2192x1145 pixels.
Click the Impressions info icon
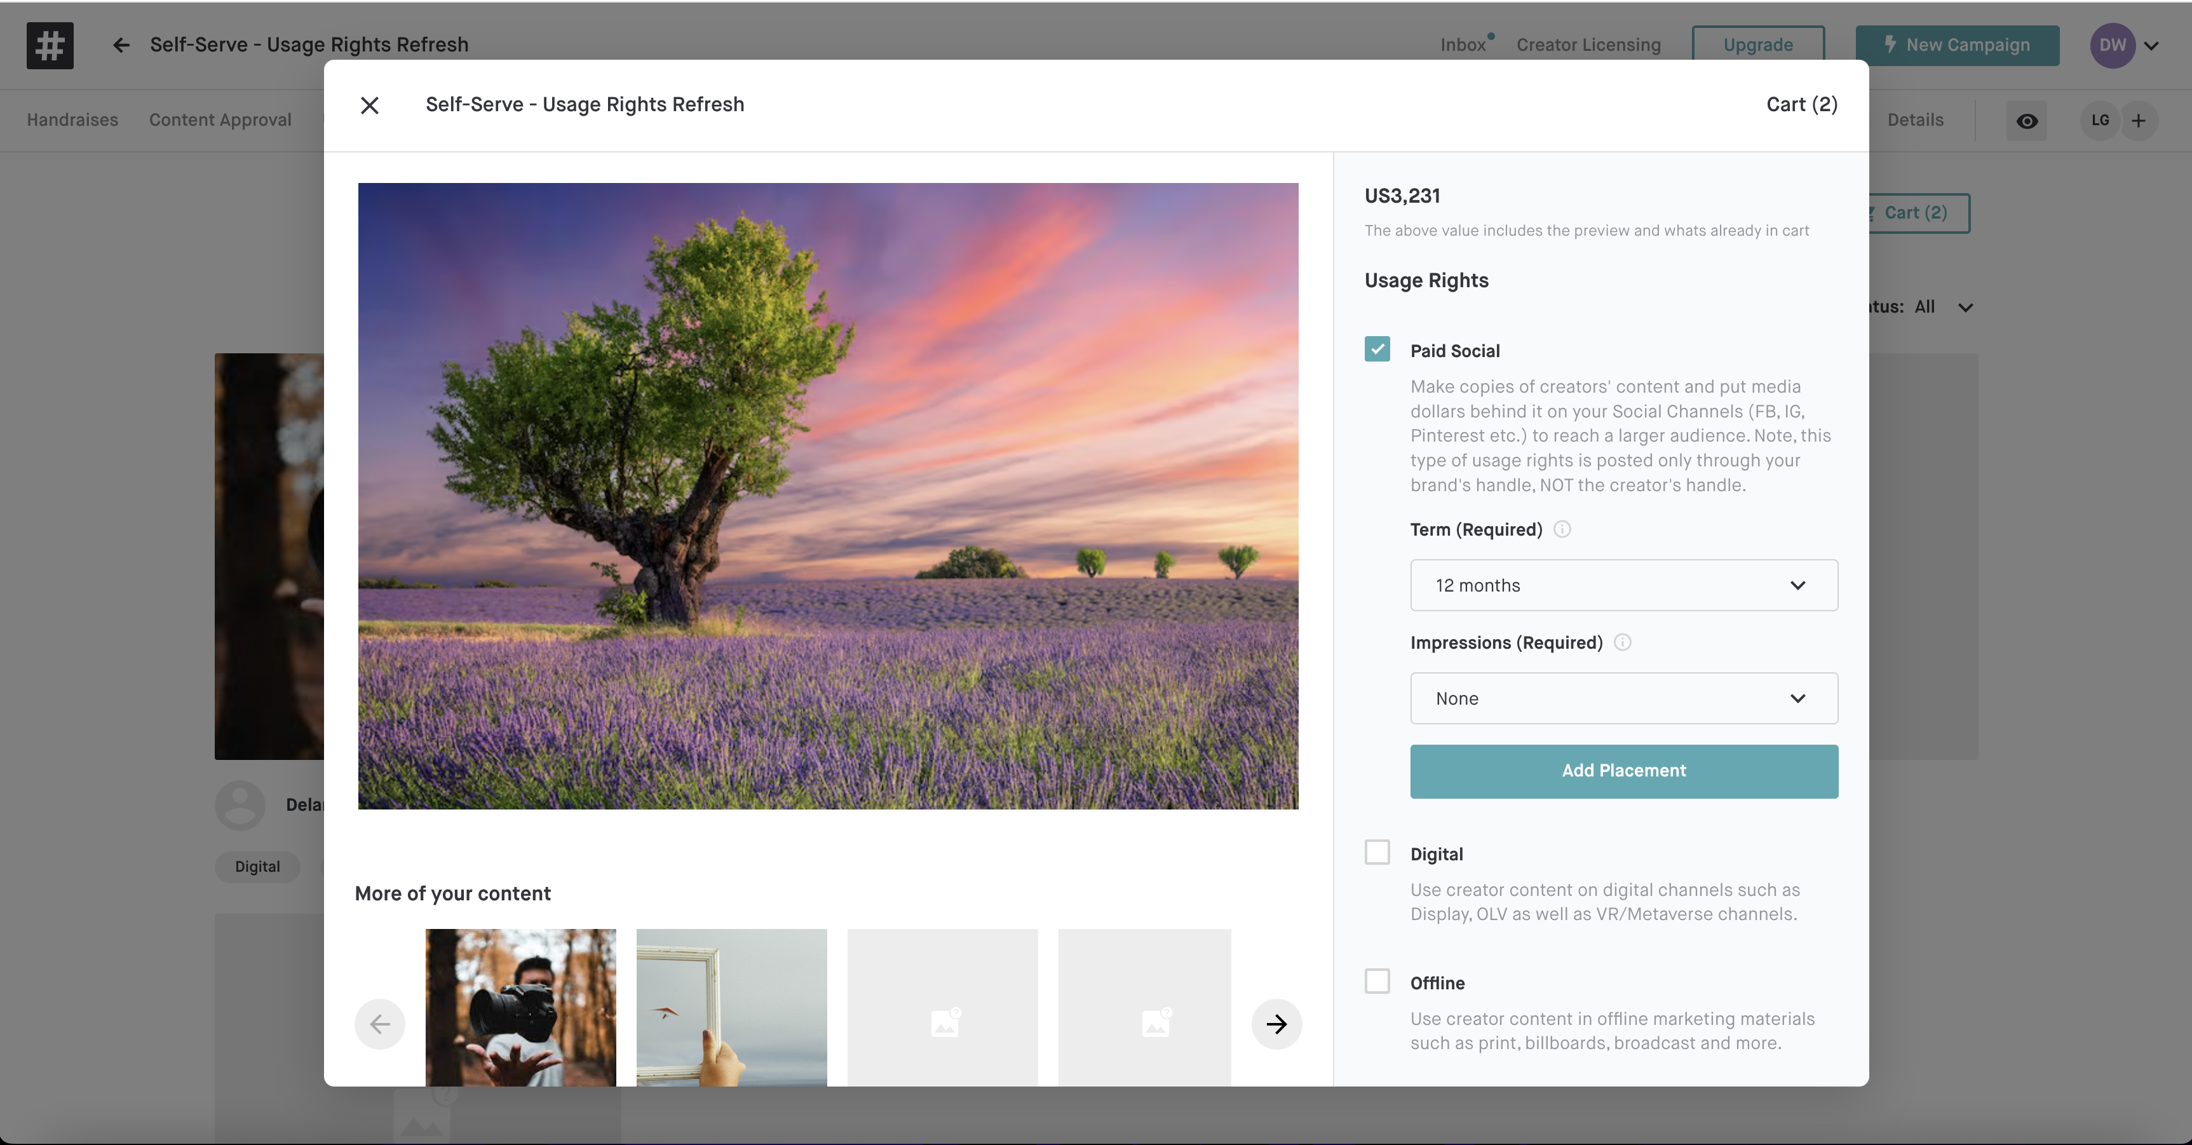(1623, 642)
